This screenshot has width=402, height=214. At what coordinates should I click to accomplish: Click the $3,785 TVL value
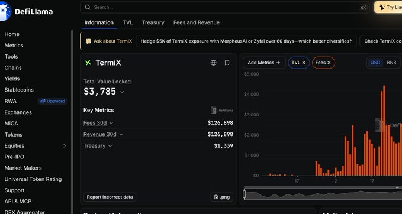(x=99, y=92)
